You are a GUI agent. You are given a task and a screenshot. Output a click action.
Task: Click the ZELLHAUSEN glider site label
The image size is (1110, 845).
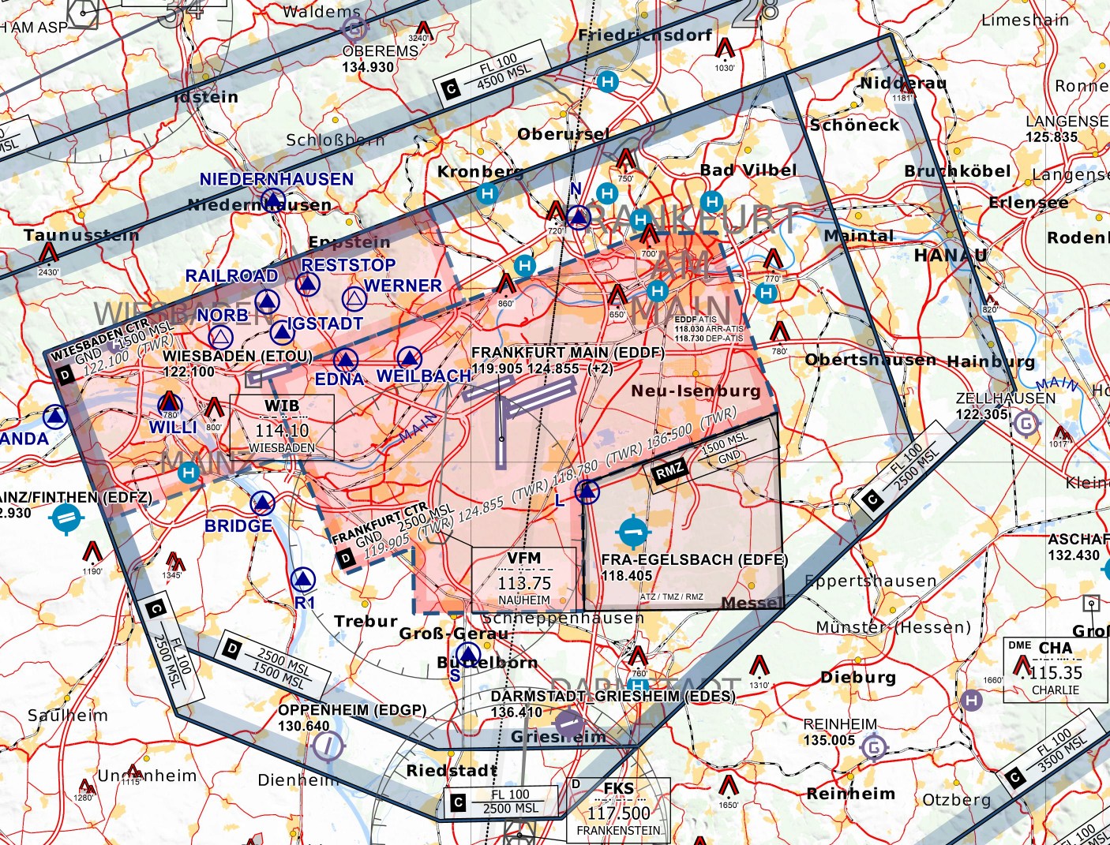(1006, 398)
